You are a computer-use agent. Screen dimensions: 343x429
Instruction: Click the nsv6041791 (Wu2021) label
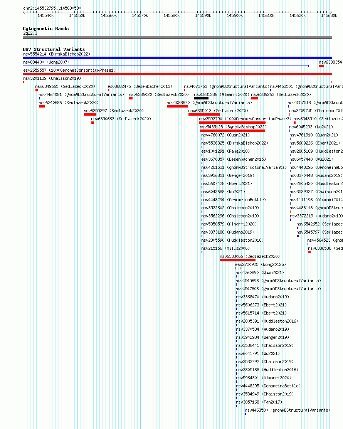258,354
